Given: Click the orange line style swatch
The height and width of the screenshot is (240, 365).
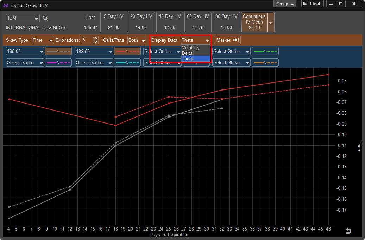Looking at the screenshot, I should (x=265, y=62).
